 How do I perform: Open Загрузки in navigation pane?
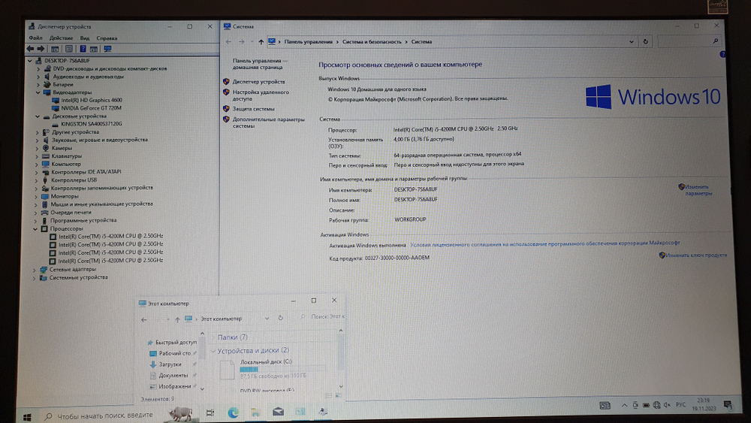170,364
